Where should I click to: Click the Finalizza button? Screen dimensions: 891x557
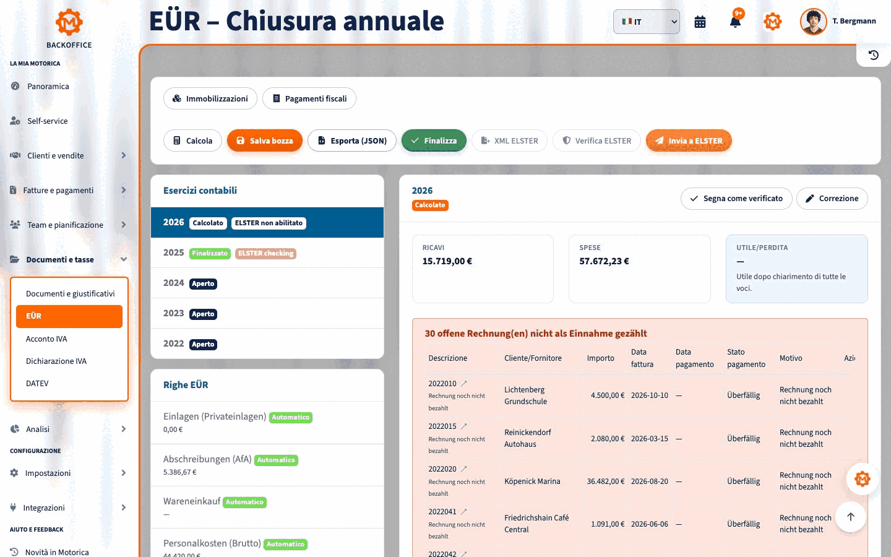point(434,140)
